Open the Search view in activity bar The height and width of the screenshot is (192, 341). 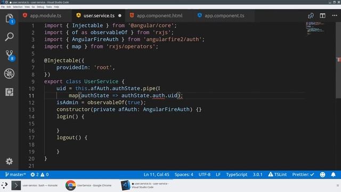tap(9, 37)
